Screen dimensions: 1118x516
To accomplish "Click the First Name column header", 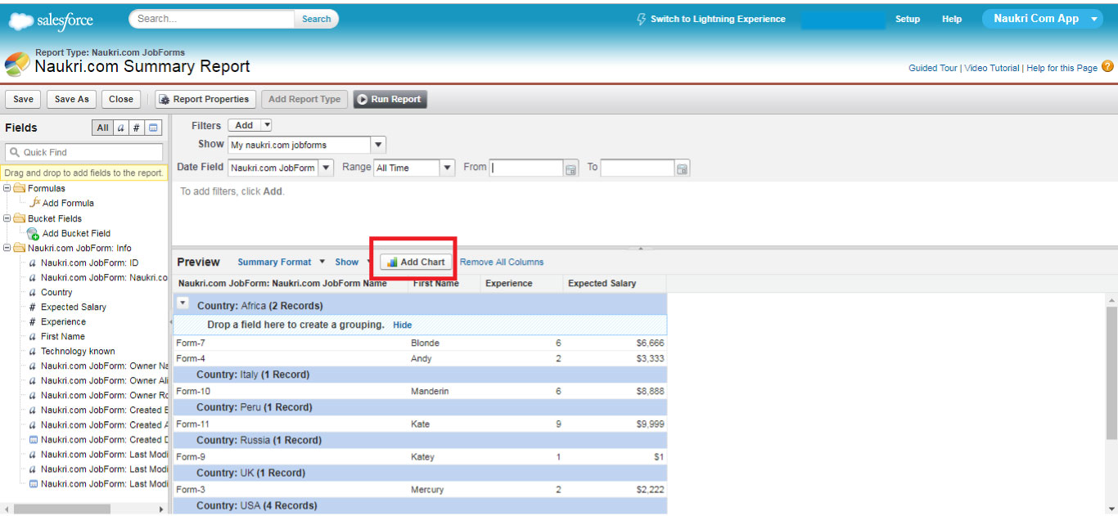I will 444,284.
